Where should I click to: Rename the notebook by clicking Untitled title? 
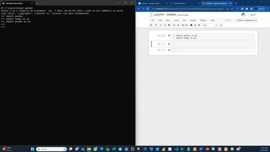point(171,15)
